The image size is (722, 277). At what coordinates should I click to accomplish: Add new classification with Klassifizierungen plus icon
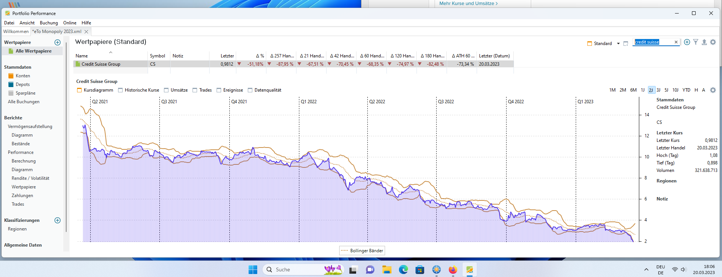(x=58, y=220)
